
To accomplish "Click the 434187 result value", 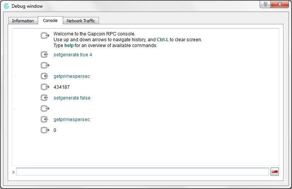I will pyautogui.click(x=62, y=87).
